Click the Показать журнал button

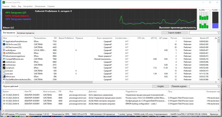point(179,86)
